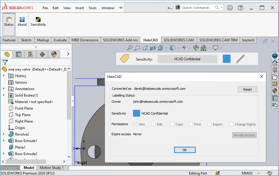Screen dimensions: 279x176
Task: Open the Insert menu
Action: coord(80,8)
